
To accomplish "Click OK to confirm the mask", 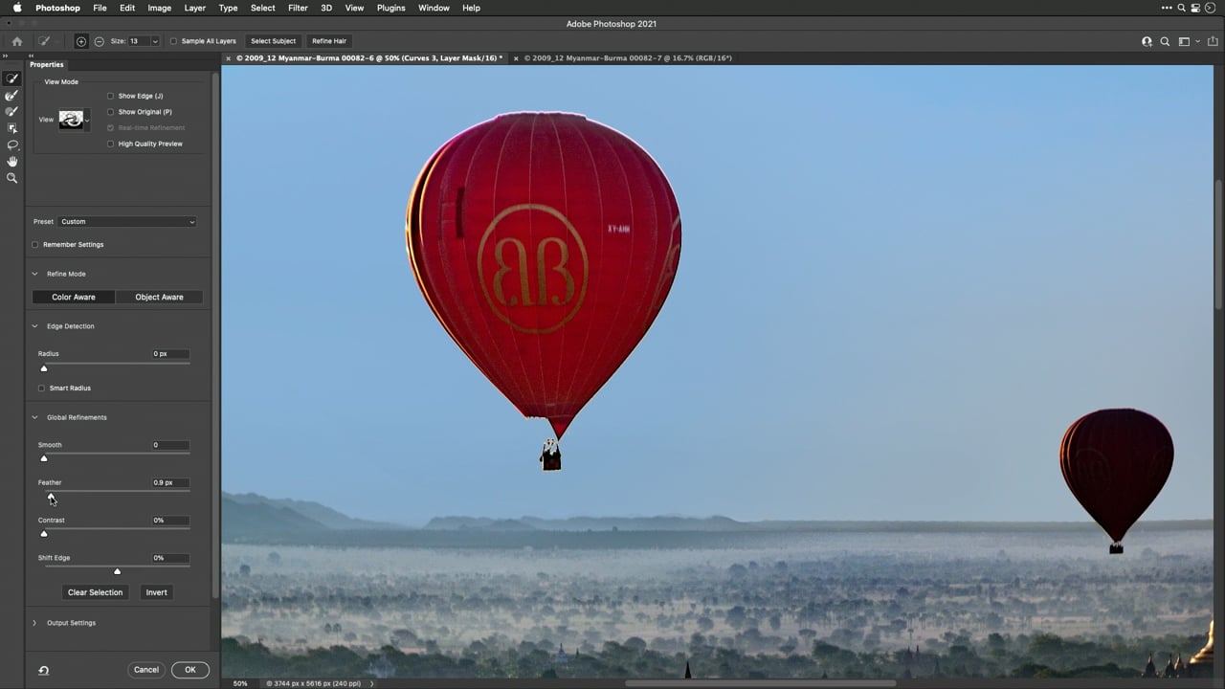I will pyautogui.click(x=189, y=670).
